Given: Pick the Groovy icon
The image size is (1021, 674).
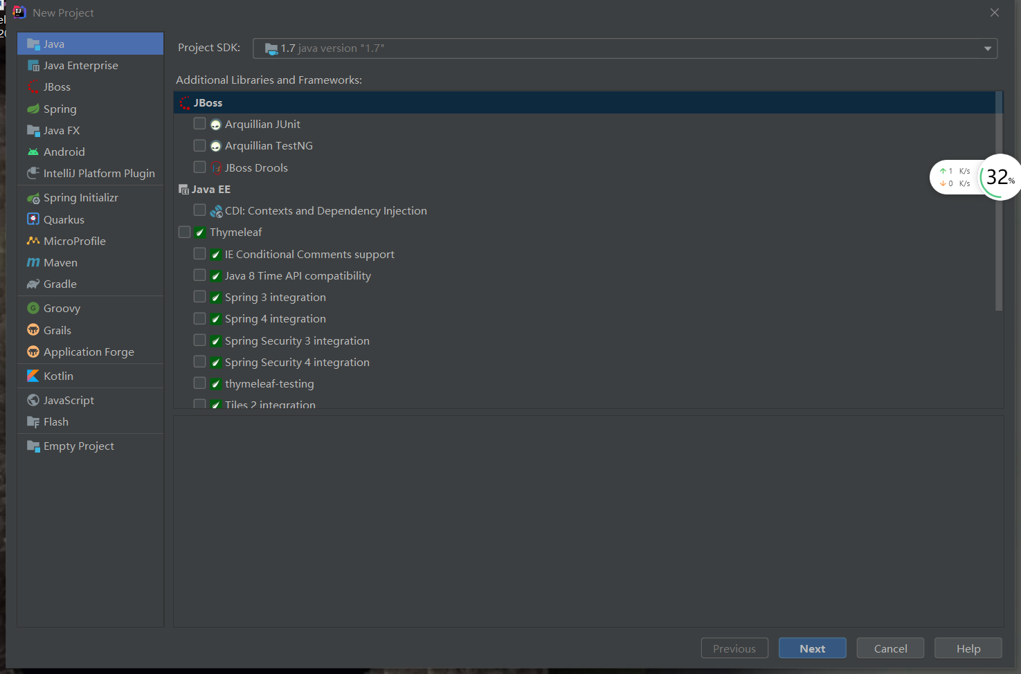Looking at the screenshot, I should [33, 308].
